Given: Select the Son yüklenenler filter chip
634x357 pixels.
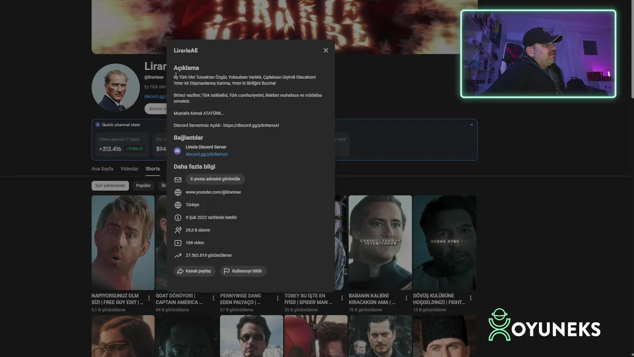Looking at the screenshot, I should [110, 186].
